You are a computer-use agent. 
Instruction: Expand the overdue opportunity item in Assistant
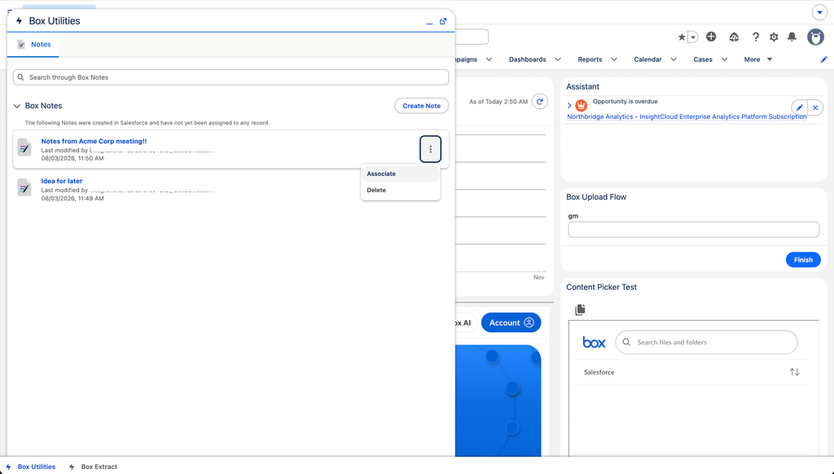coord(569,105)
